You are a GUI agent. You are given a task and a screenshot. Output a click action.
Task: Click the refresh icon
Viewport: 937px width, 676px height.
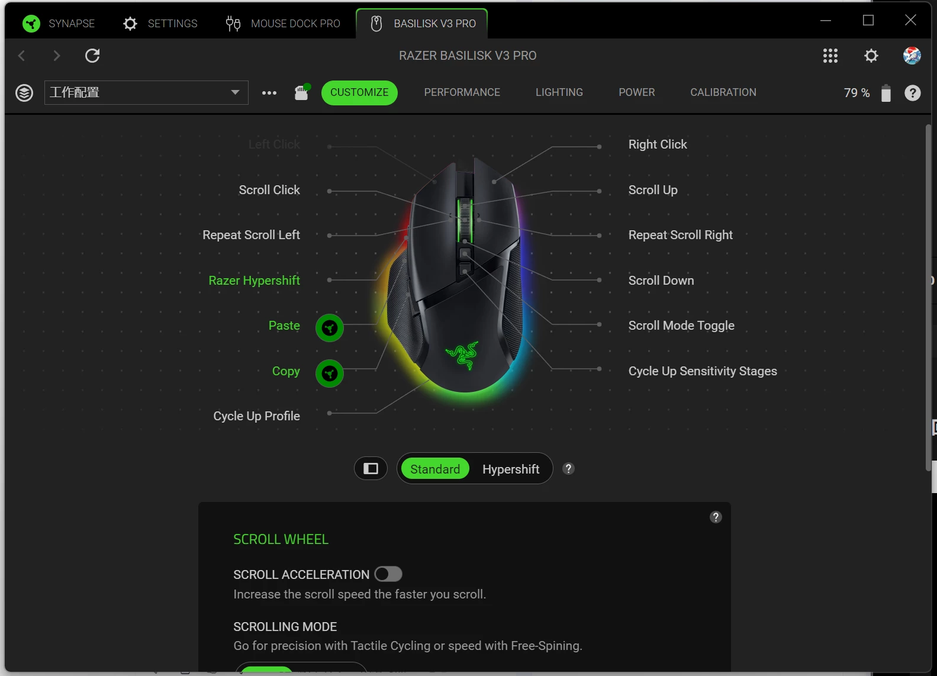[x=92, y=56]
